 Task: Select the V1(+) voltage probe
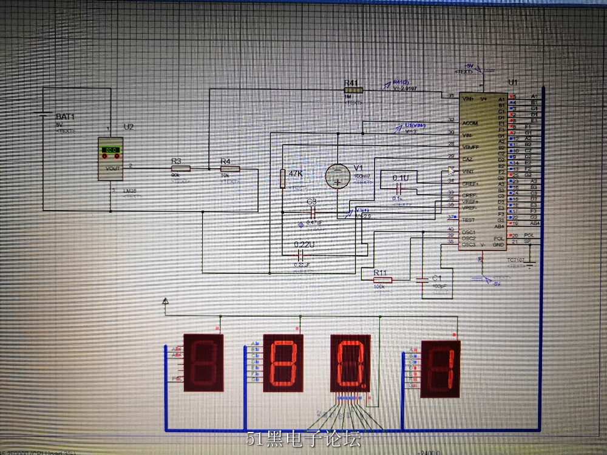pyautogui.click(x=349, y=214)
